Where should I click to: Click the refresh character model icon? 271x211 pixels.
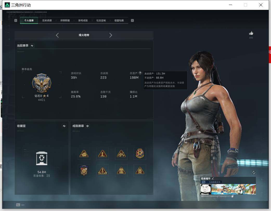[x=254, y=172]
